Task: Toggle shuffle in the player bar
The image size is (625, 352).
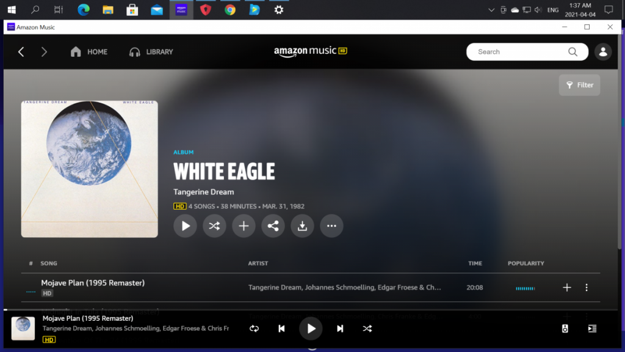Action: pos(367,328)
